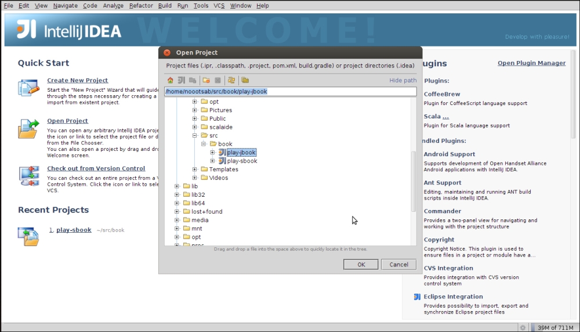
Task: Click the IntelliJ IDEA logo in banner
Action: 69,30
